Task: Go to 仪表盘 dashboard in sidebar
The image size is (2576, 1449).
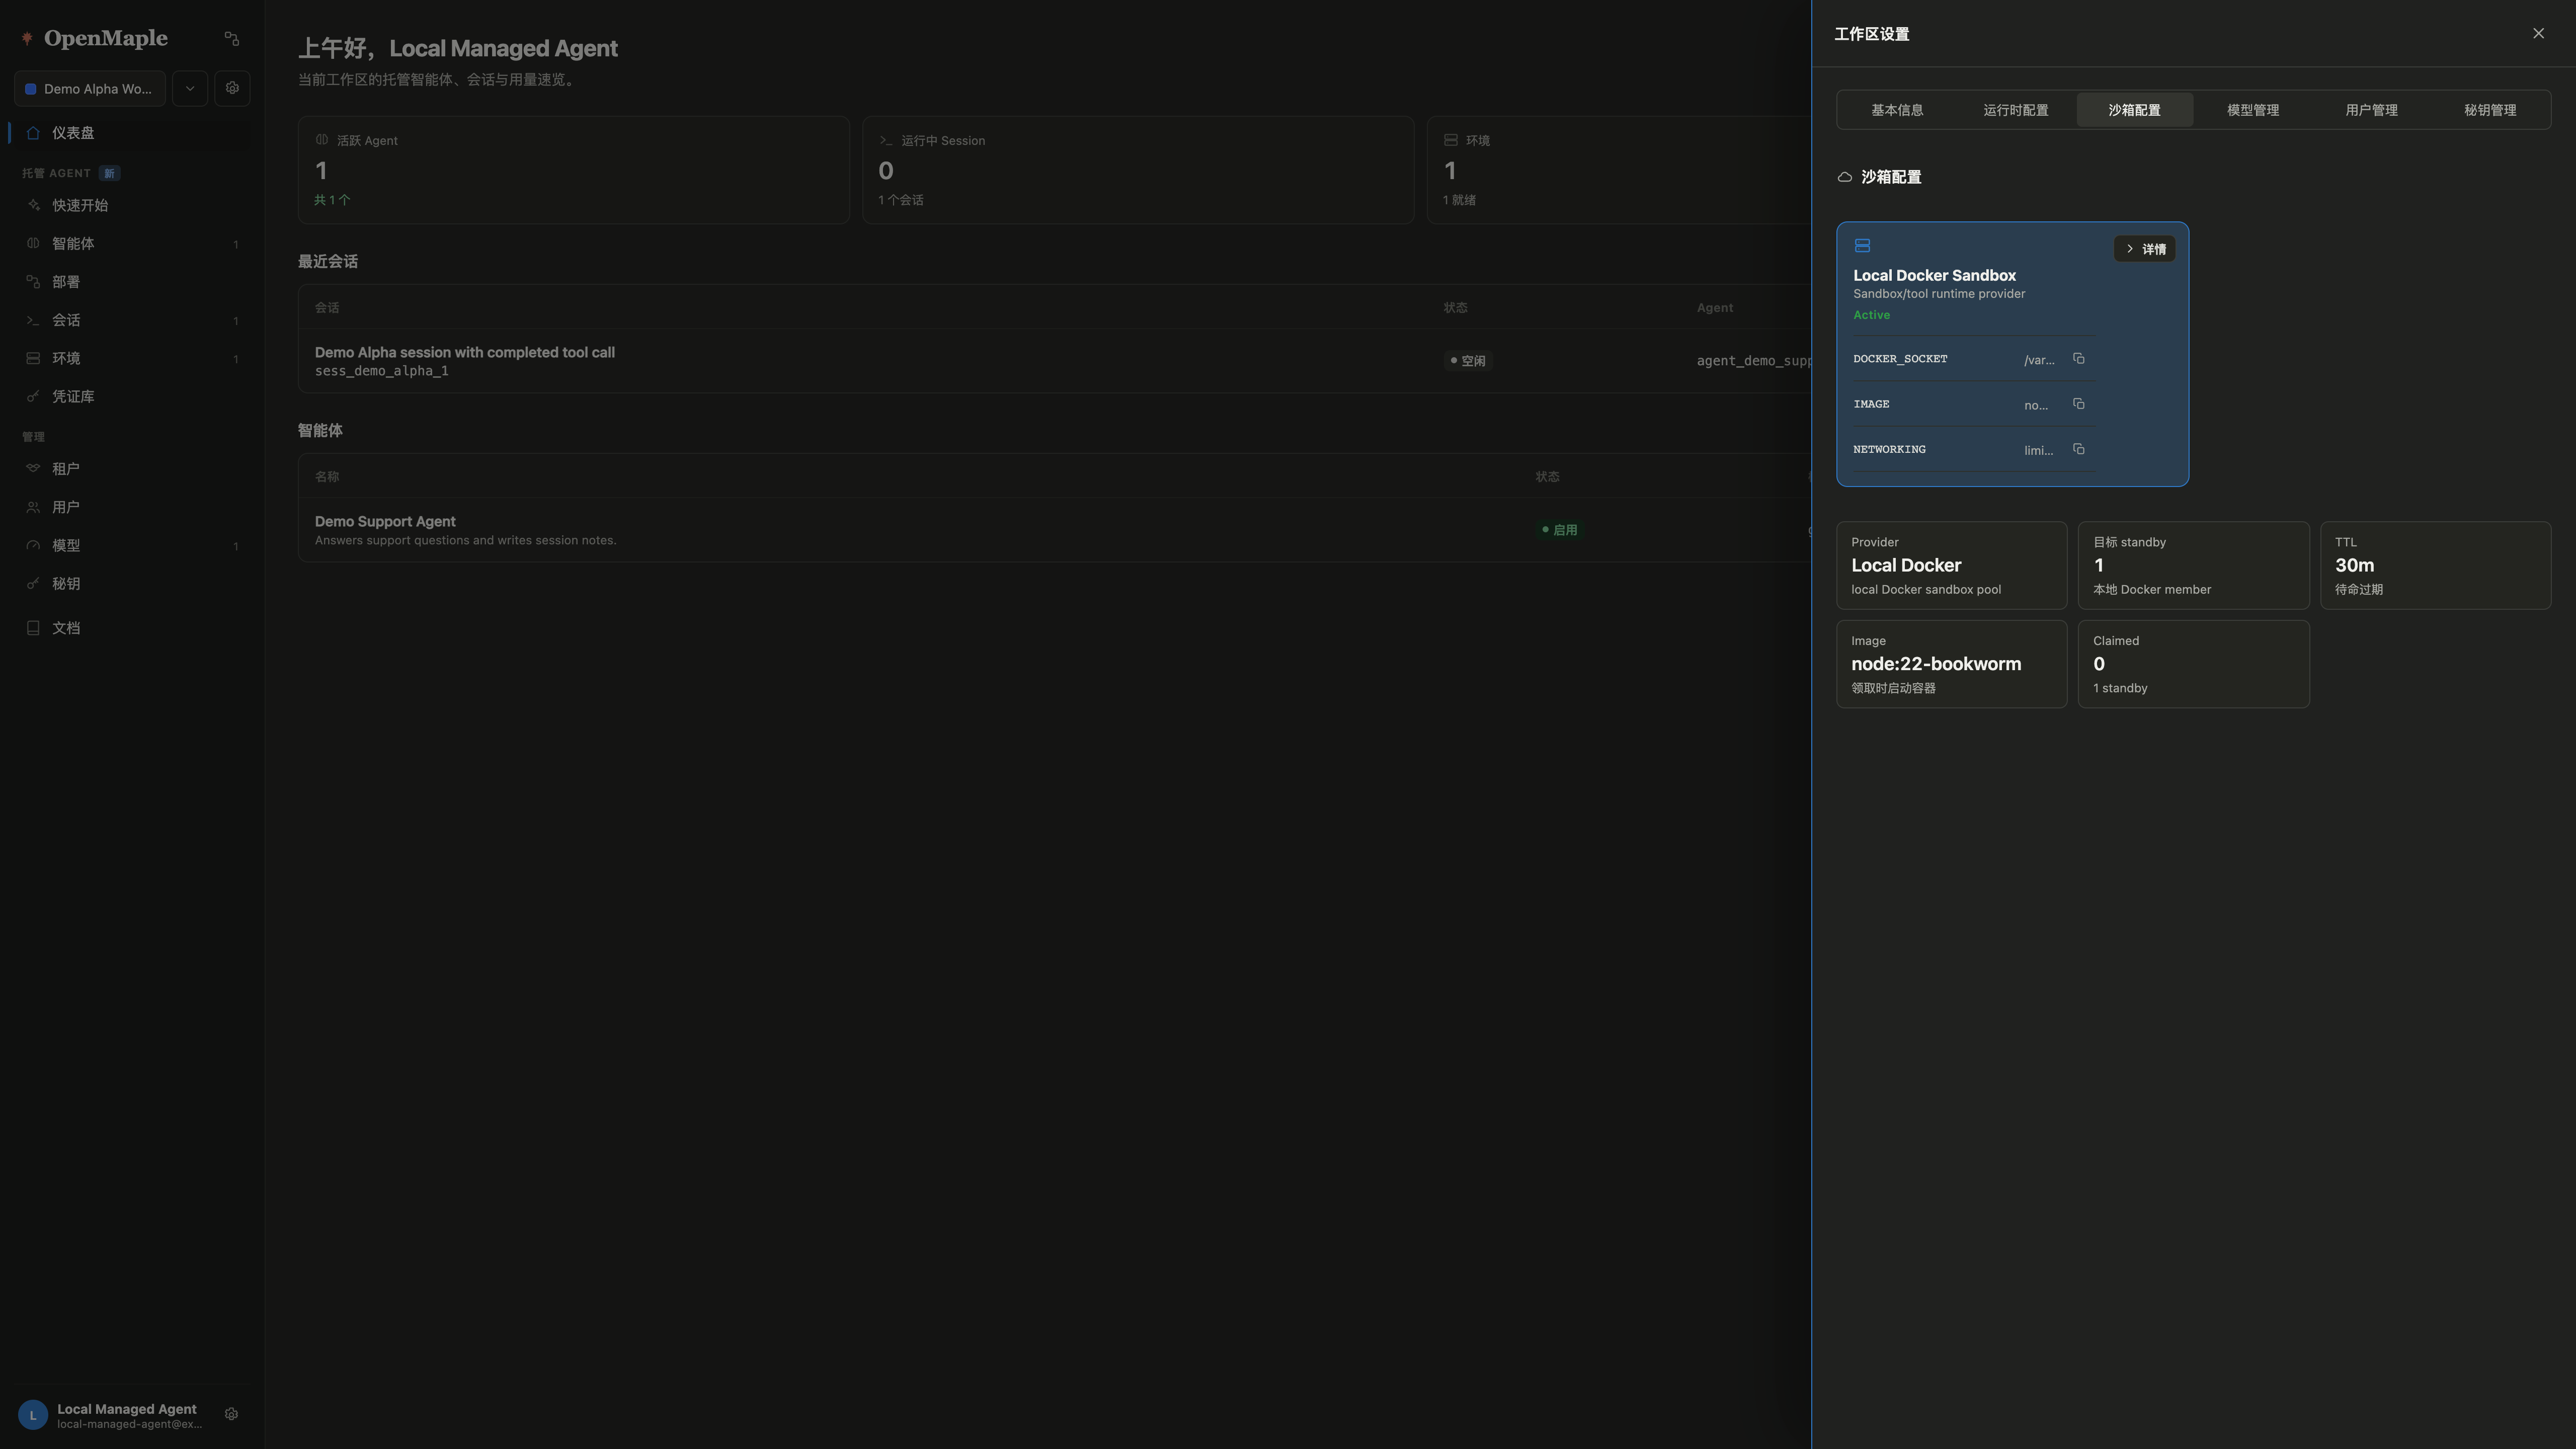Action: [130, 133]
